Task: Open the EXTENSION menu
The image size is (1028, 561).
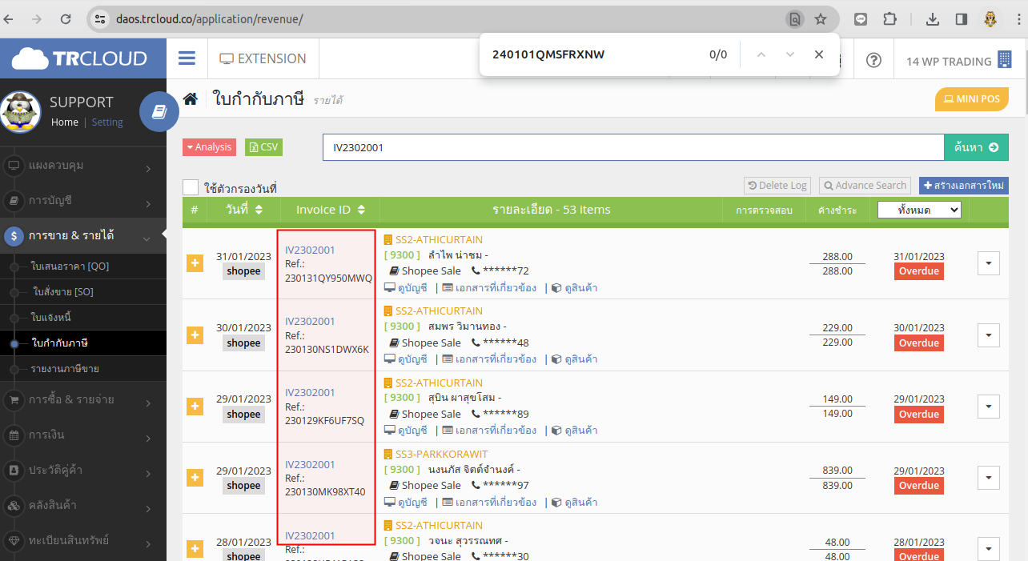Action: coord(263,58)
